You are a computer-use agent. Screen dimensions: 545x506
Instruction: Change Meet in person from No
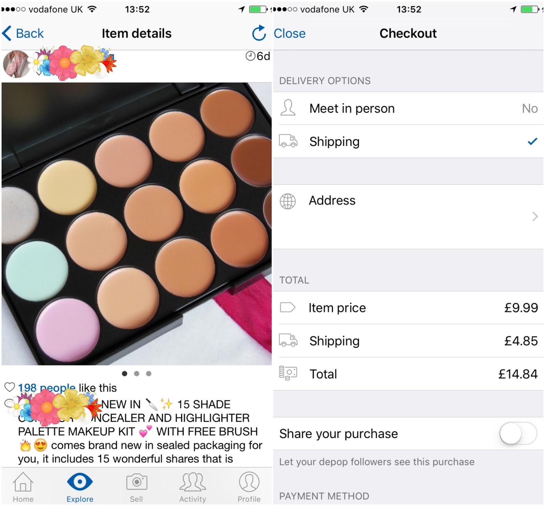coord(530,108)
